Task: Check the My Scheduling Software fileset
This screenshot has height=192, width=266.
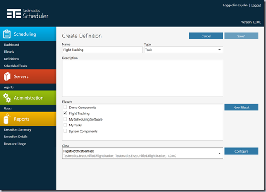Action: [x=65, y=119]
